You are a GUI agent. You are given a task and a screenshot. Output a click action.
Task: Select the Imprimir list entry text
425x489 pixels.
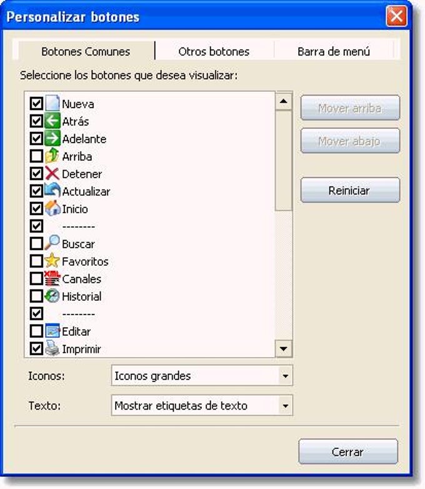81,350
